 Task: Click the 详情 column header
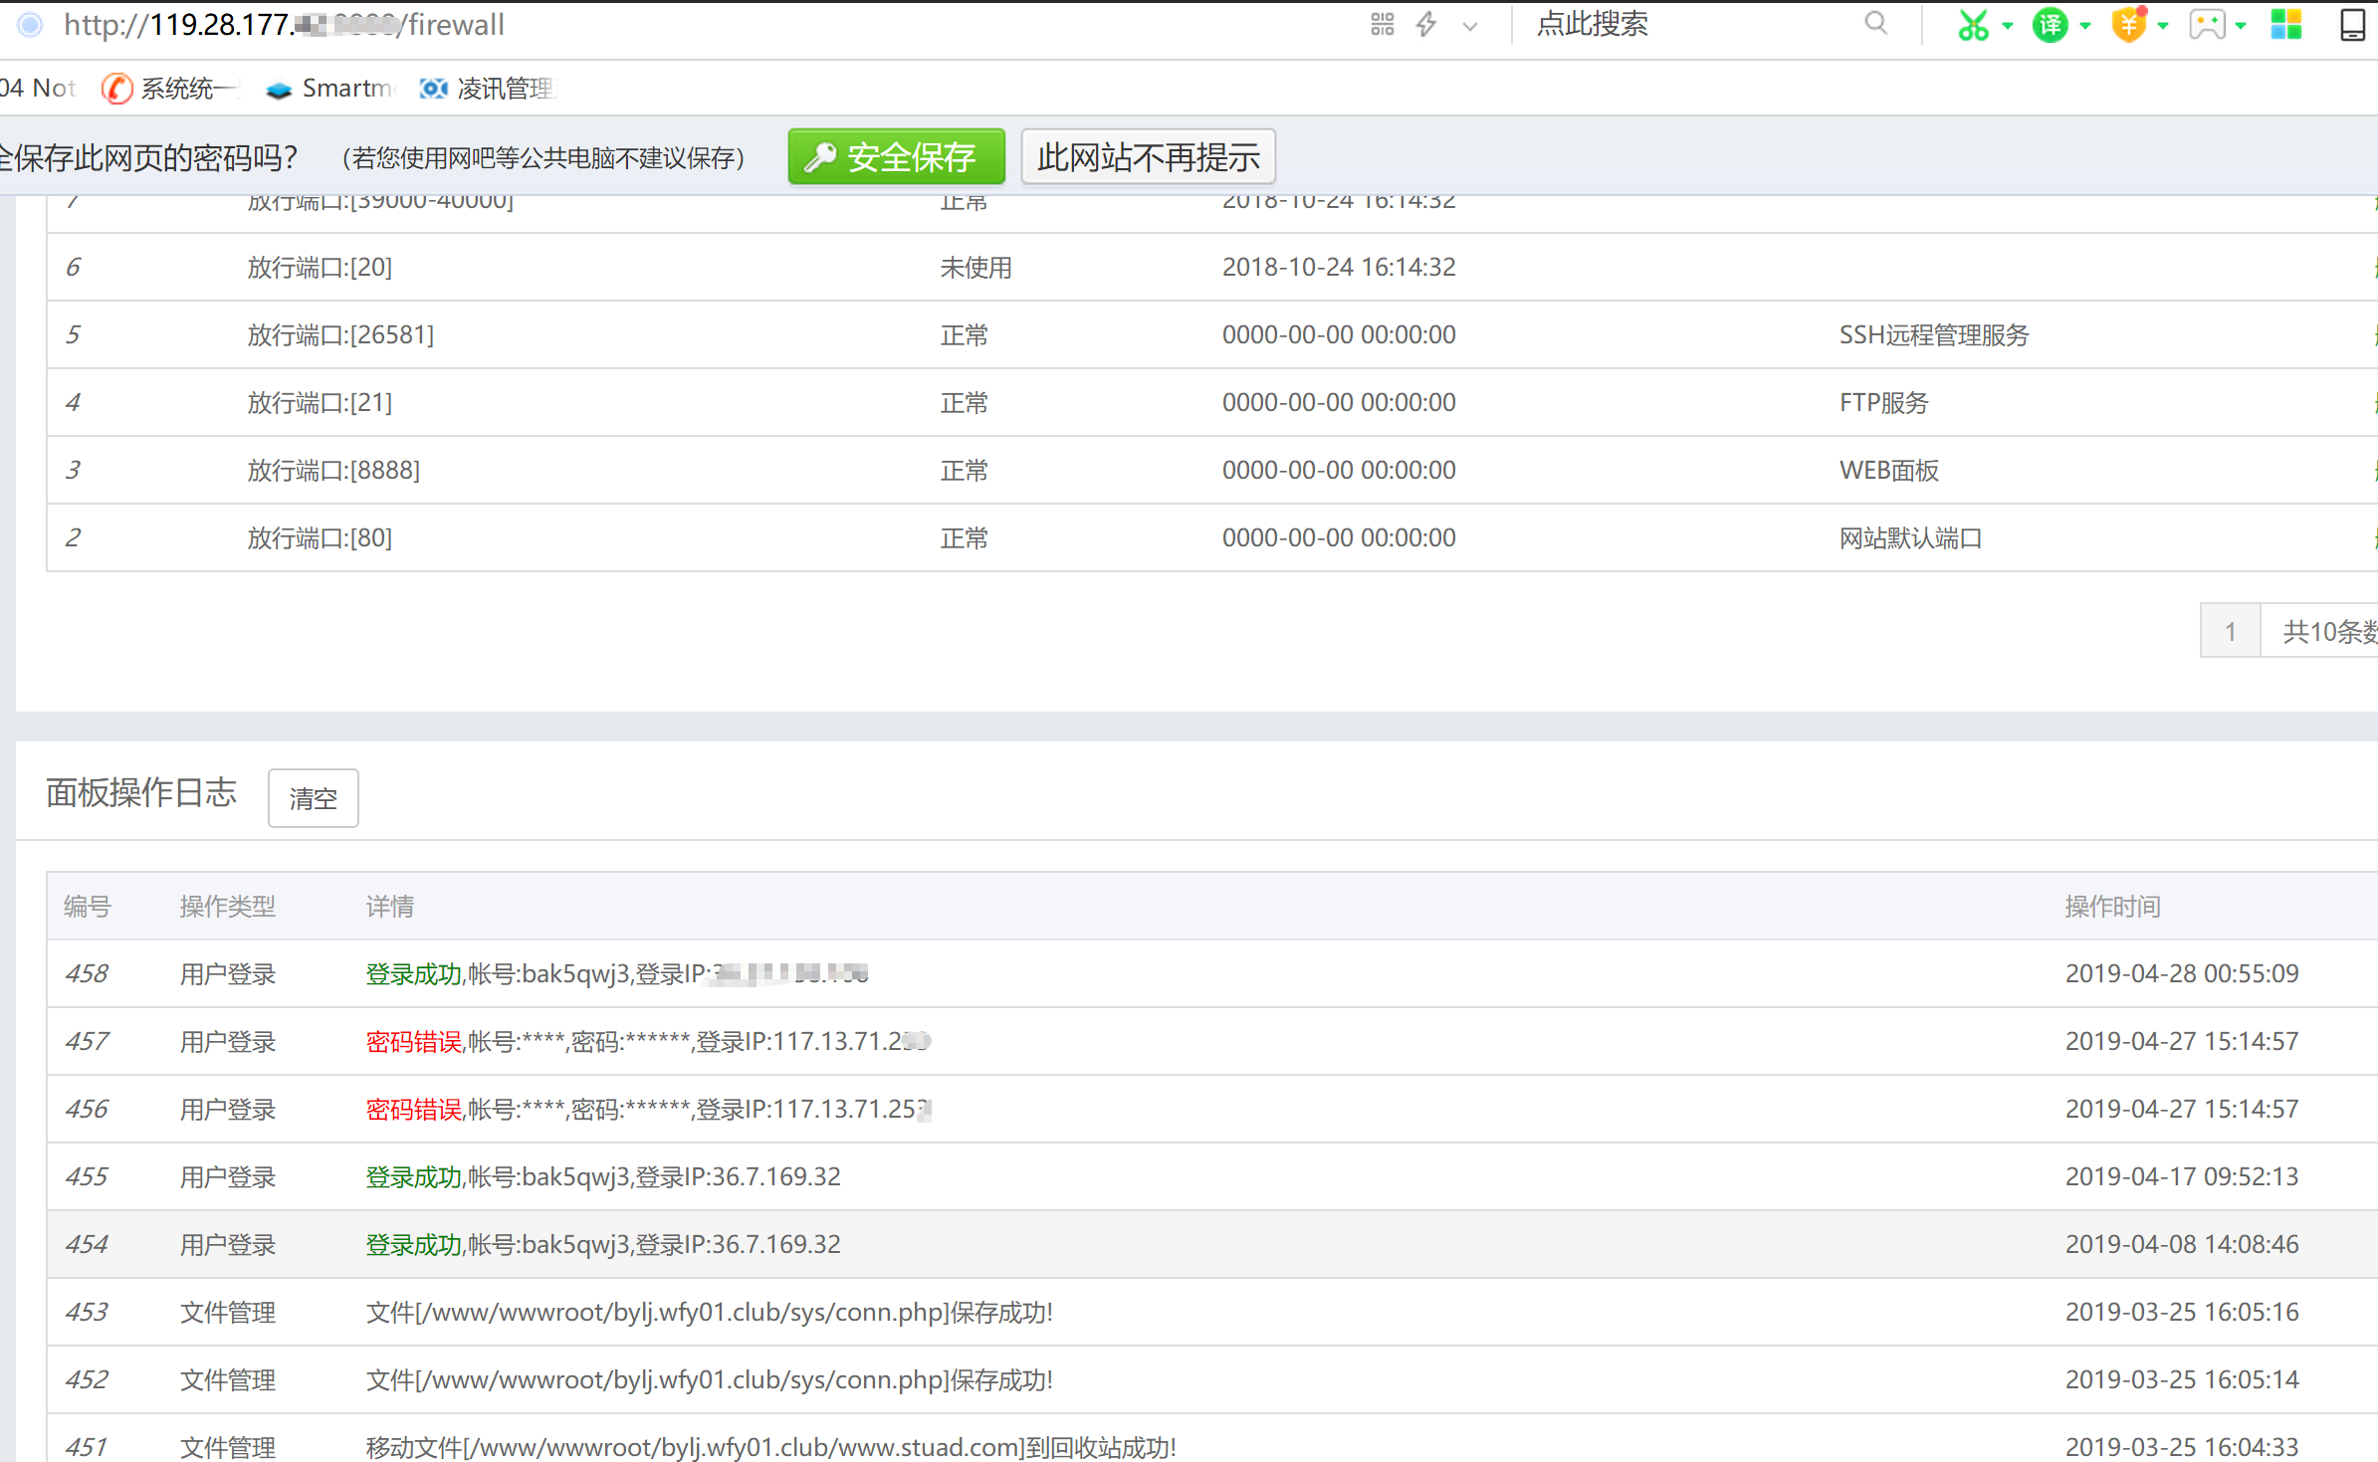pos(390,907)
